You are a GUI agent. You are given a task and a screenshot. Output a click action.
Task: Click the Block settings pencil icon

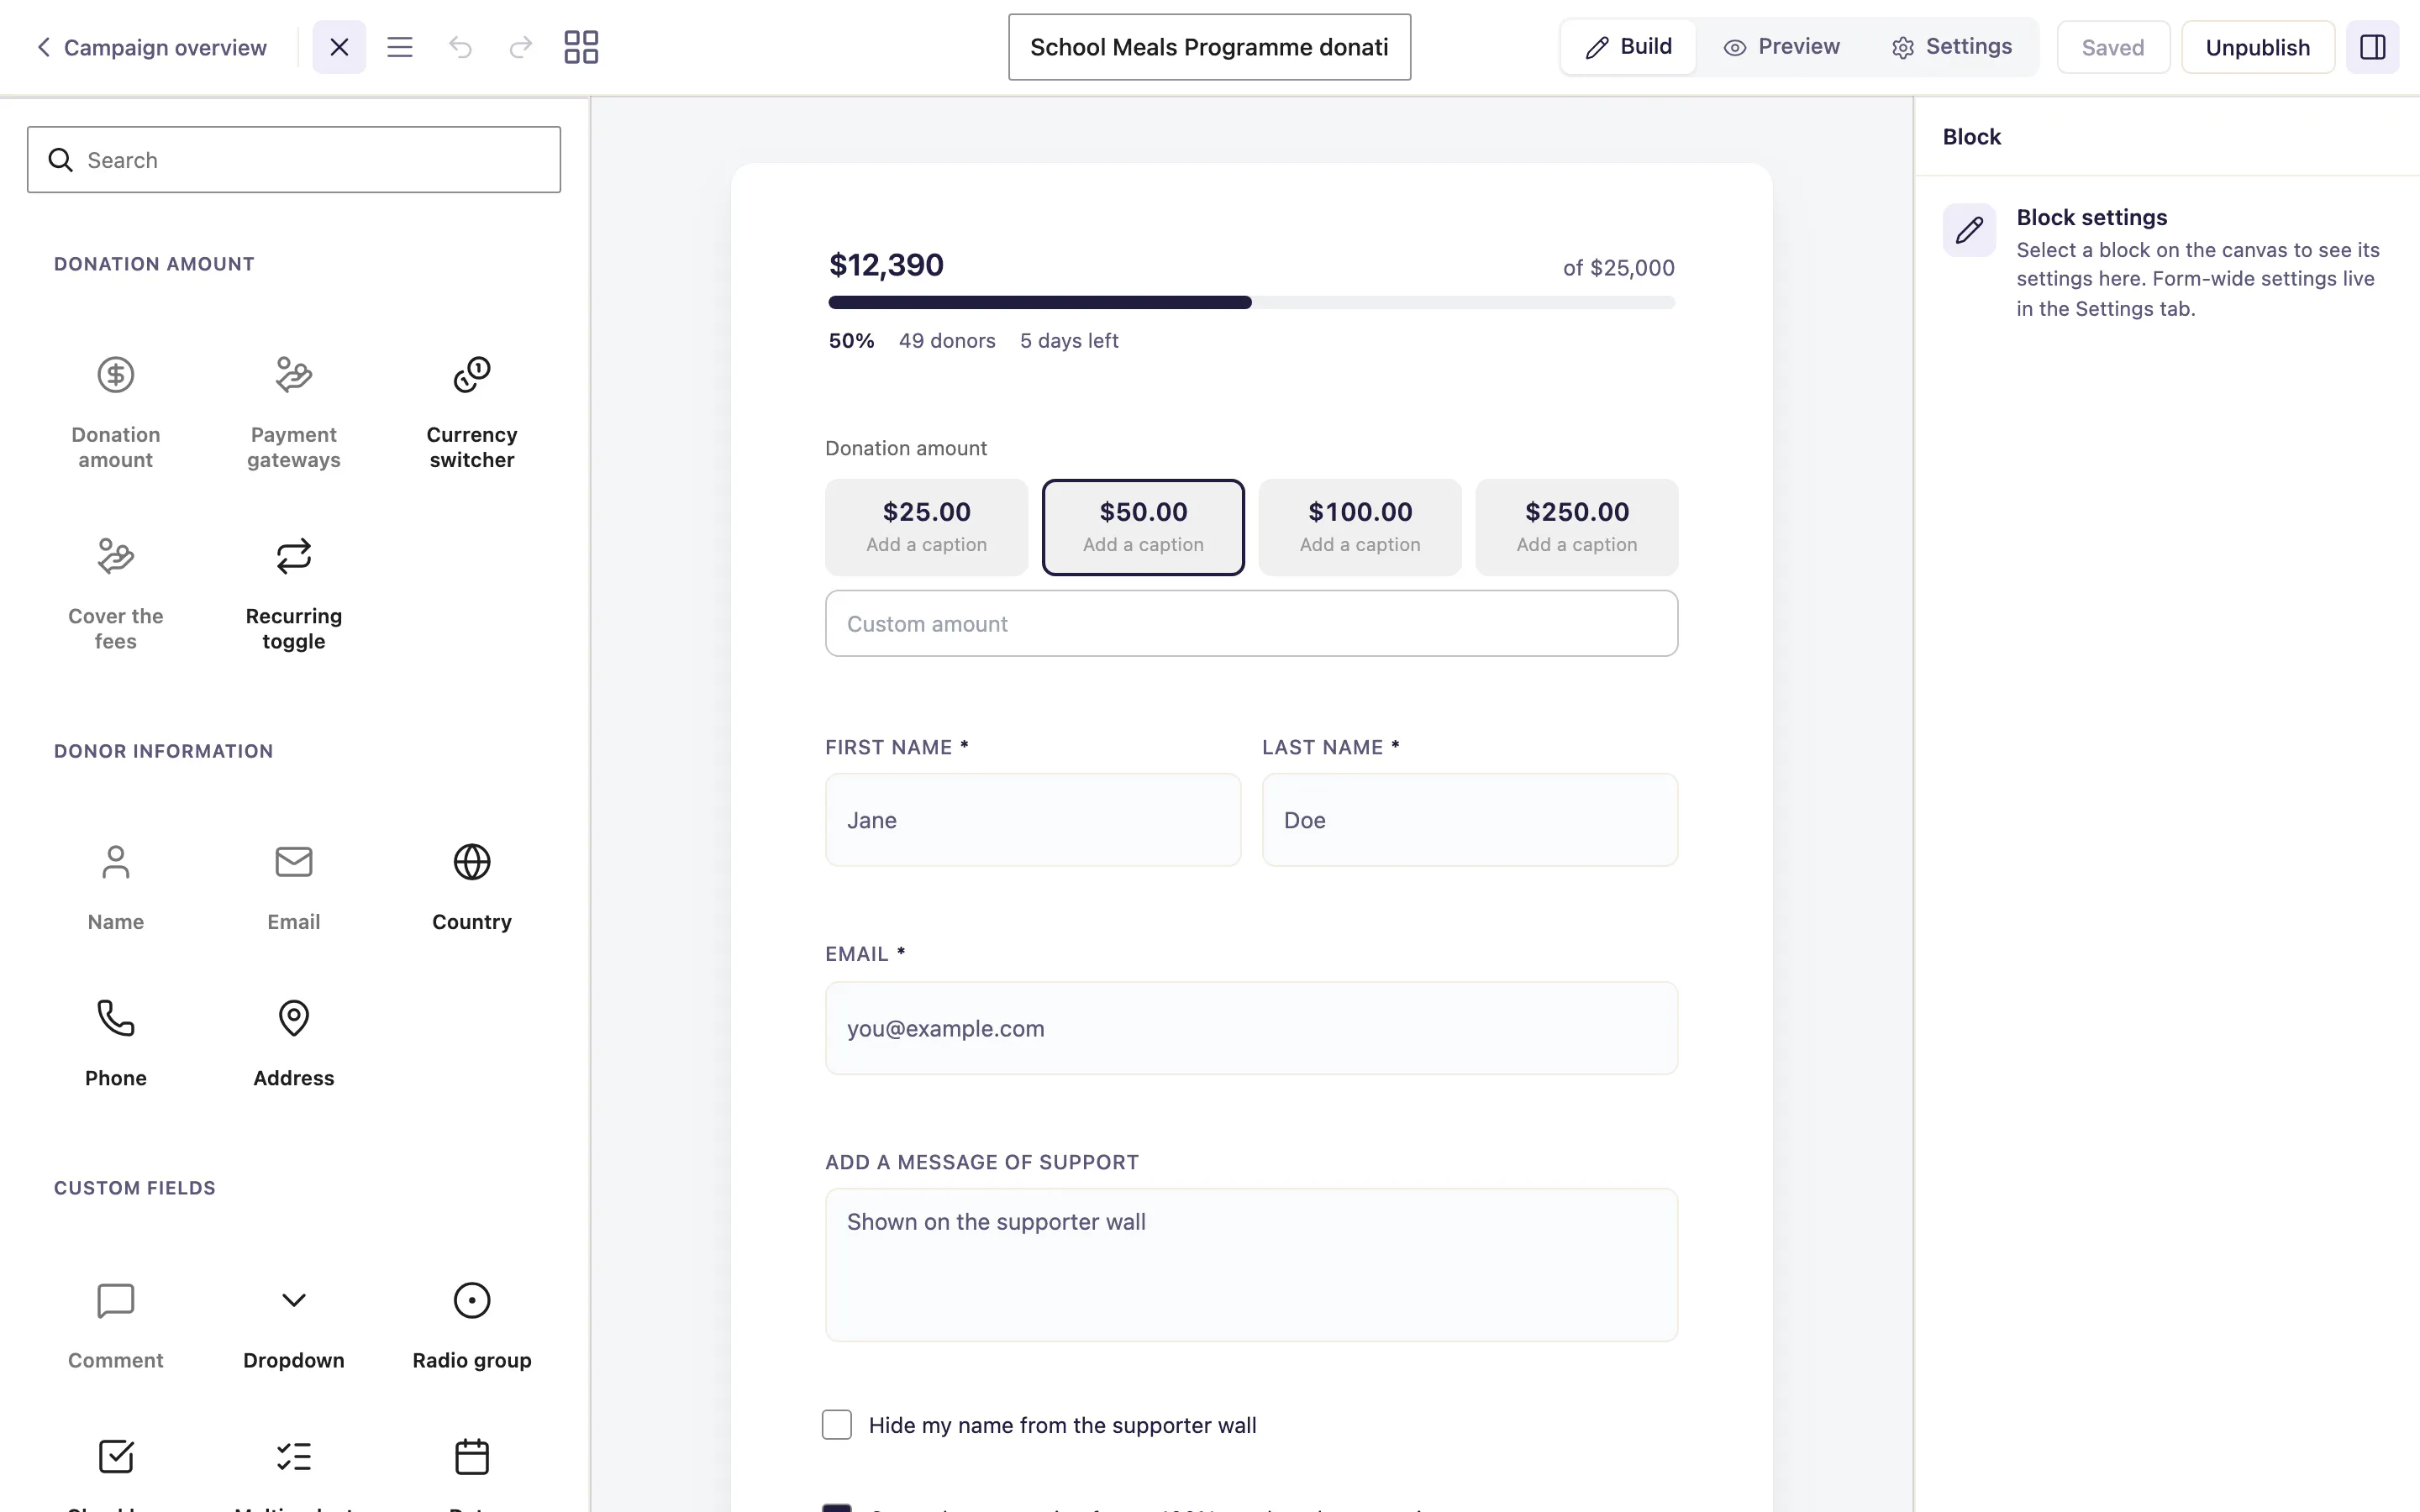[x=1969, y=230]
